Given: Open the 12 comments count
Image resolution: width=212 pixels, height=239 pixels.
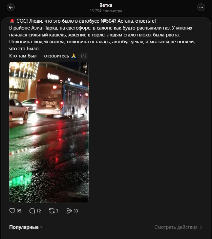Looking at the screenshot, I should pyautogui.click(x=39, y=211).
